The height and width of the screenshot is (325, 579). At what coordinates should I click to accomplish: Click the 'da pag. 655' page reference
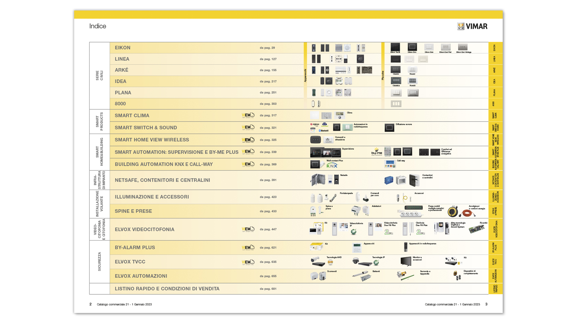tap(268, 276)
